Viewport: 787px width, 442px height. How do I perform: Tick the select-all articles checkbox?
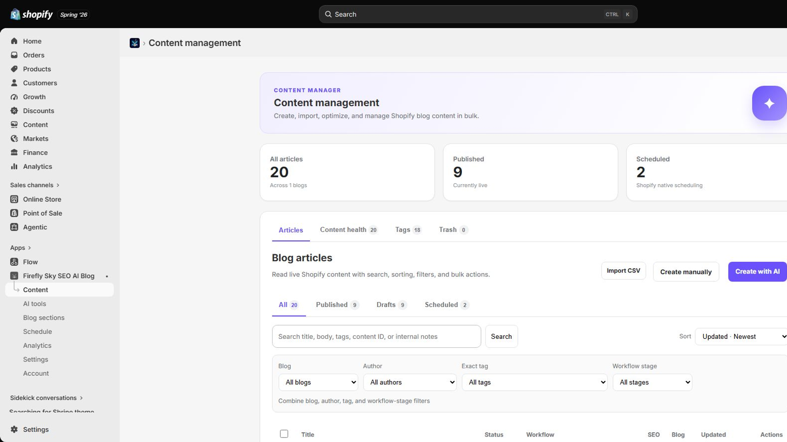click(284, 434)
